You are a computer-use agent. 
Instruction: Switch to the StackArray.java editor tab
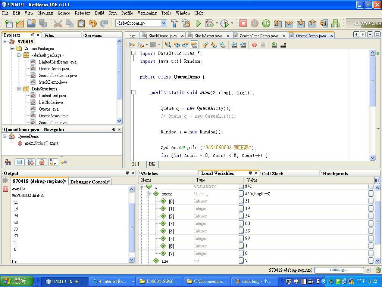(208, 36)
